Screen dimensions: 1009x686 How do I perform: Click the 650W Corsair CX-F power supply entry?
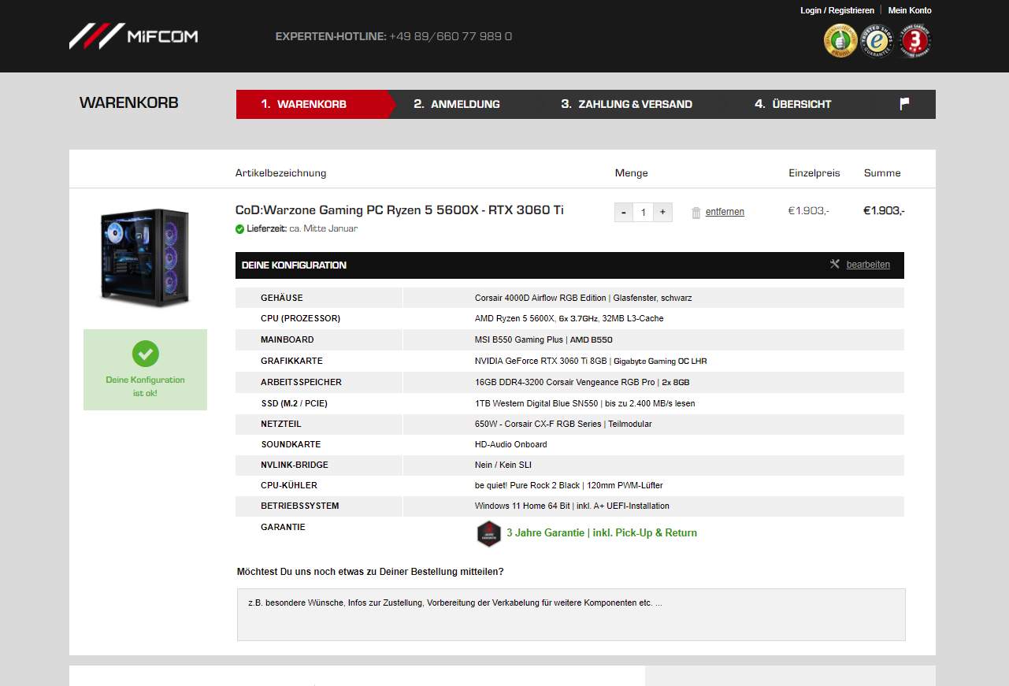pyautogui.click(x=563, y=424)
